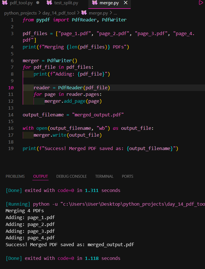The height and width of the screenshot is (269, 205).
Task: Open the DEBUG CONSOLE panel
Action: click(72, 176)
